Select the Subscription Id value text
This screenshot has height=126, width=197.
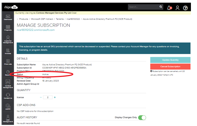pos(64,68)
